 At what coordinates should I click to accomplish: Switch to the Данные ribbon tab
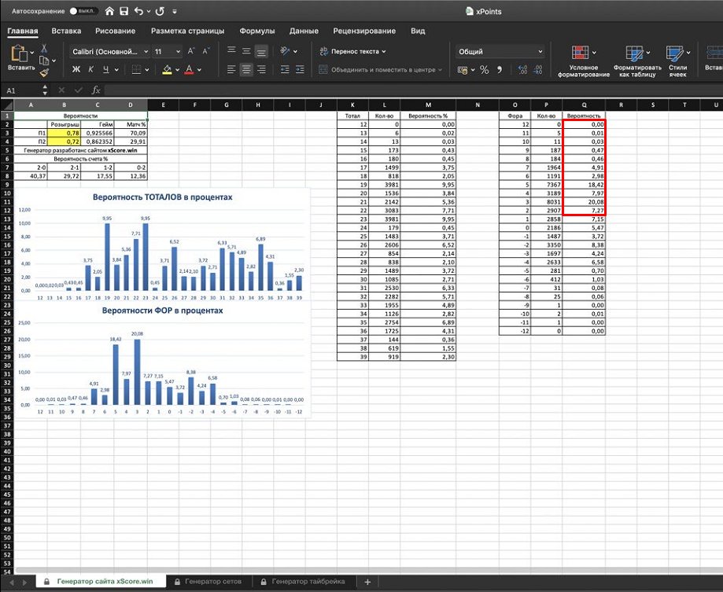coord(304,31)
